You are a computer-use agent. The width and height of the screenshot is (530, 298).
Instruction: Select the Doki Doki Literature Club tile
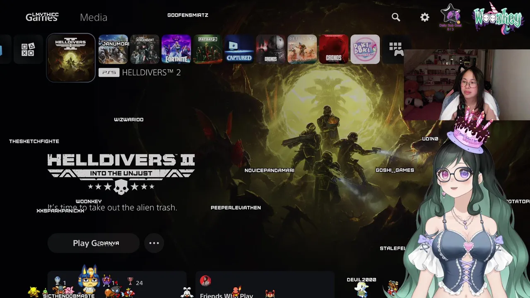tap(365, 49)
